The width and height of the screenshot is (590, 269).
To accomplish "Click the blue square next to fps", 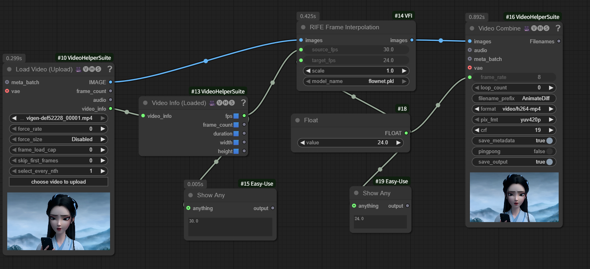I will click(x=236, y=116).
